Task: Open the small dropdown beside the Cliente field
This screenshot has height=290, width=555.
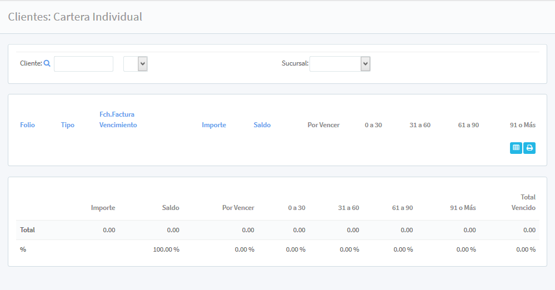Action: [x=135, y=64]
